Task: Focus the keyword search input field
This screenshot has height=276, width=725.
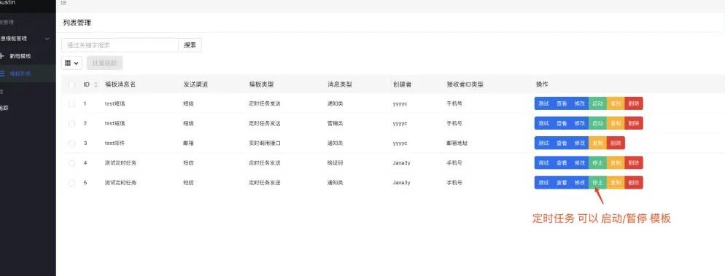Action: click(120, 45)
